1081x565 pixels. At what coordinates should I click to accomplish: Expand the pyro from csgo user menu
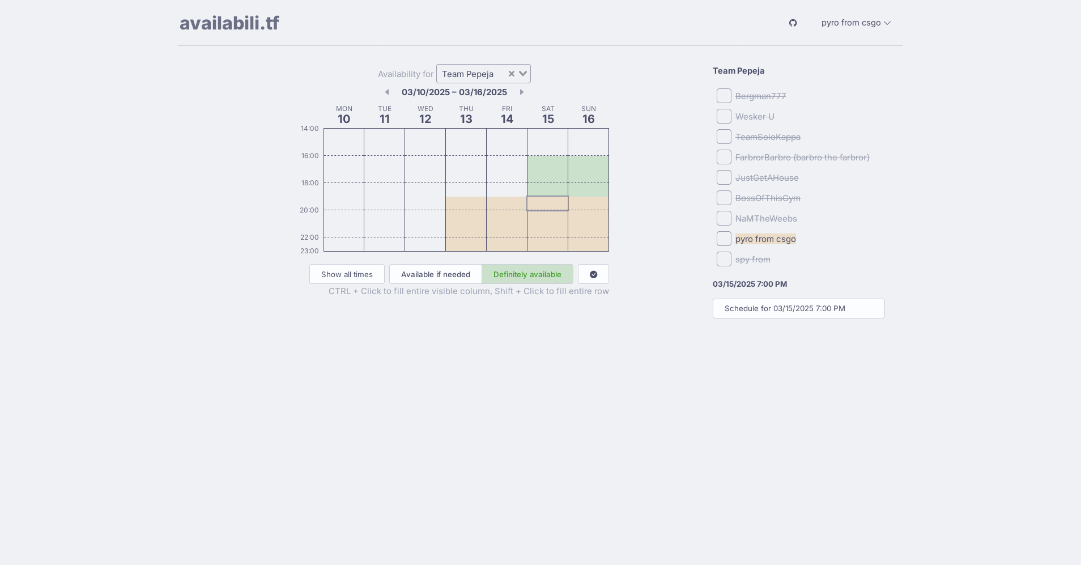856,23
